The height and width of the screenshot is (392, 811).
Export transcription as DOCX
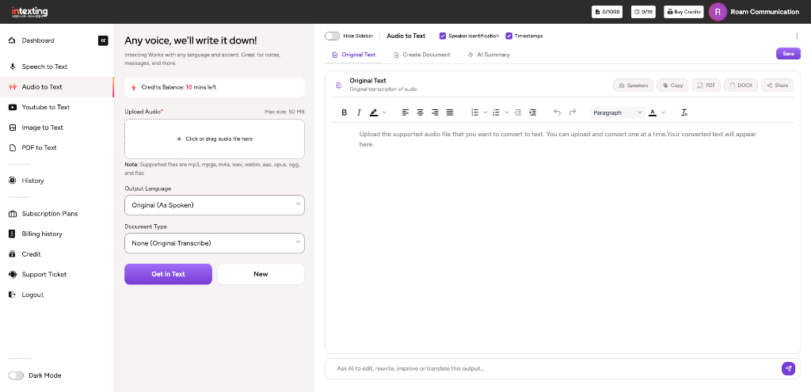(x=741, y=86)
